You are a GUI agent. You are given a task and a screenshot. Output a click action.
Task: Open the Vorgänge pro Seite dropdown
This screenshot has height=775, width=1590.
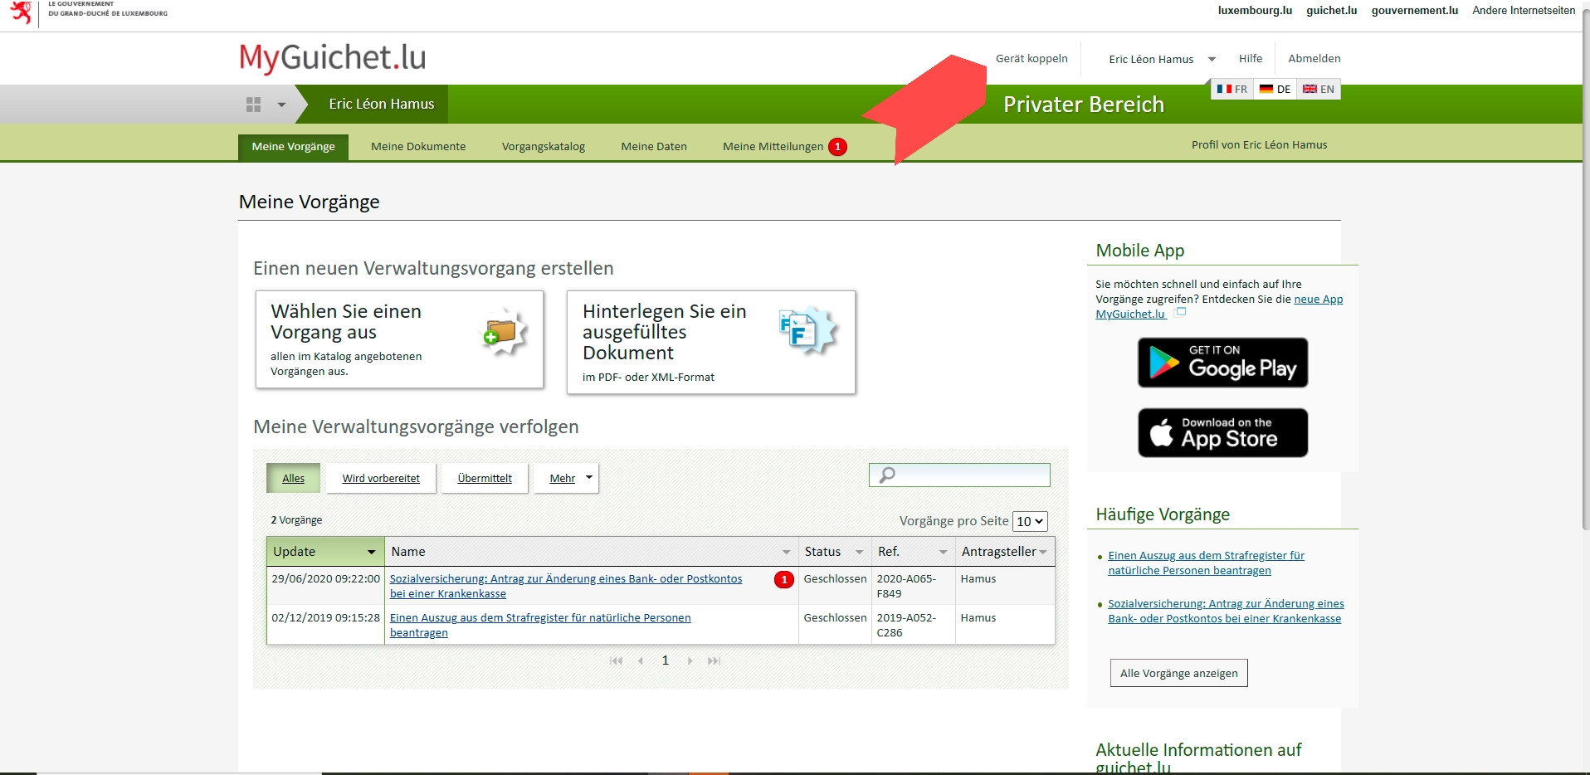1030,521
